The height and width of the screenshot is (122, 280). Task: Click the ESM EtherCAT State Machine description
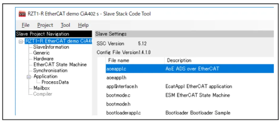[x=198, y=95]
